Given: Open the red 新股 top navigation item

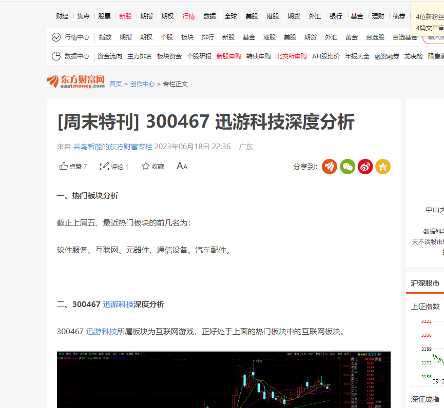Looking at the screenshot, I should 125,16.
